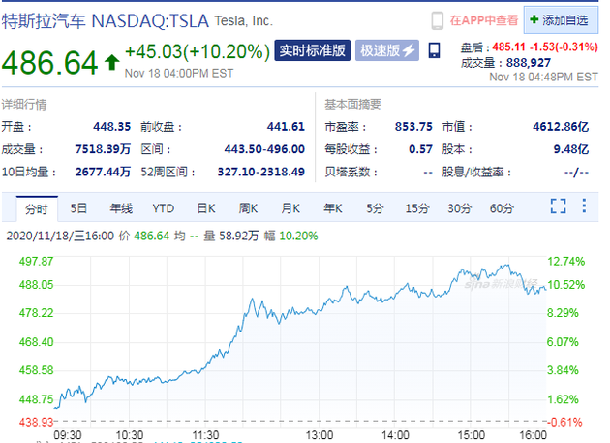Click the lightning bolt icon in 极速版
The height and width of the screenshot is (443, 610).
coord(409,50)
